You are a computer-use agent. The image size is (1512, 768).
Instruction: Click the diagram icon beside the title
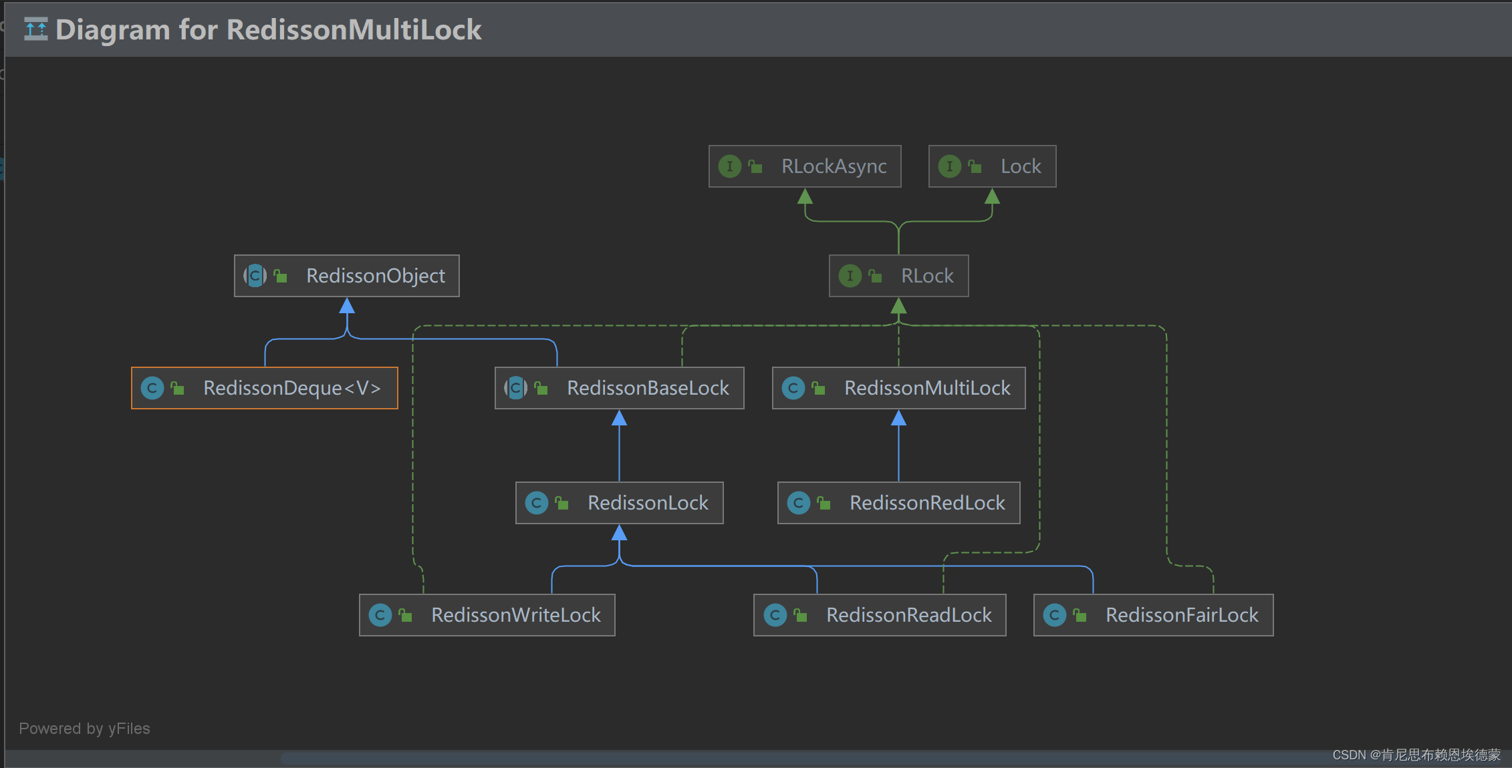[x=36, y=29]
